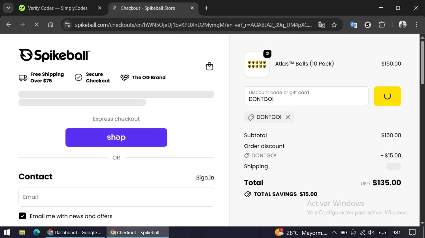Launch Microsoft Edge from the taskbar
Screen dimensions: 425x238
tap(37, 232)
